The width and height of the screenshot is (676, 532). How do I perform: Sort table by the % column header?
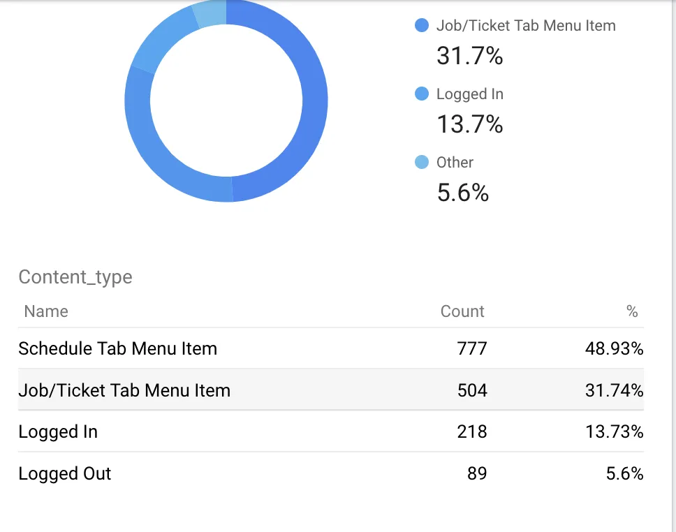click(632, 311)
